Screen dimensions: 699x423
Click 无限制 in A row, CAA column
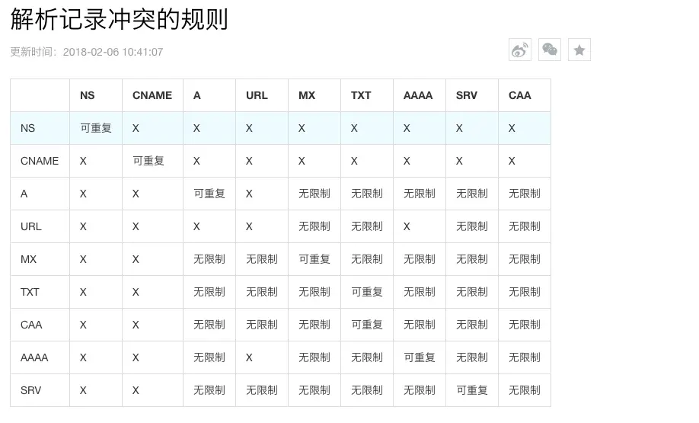tap(525, 194)
